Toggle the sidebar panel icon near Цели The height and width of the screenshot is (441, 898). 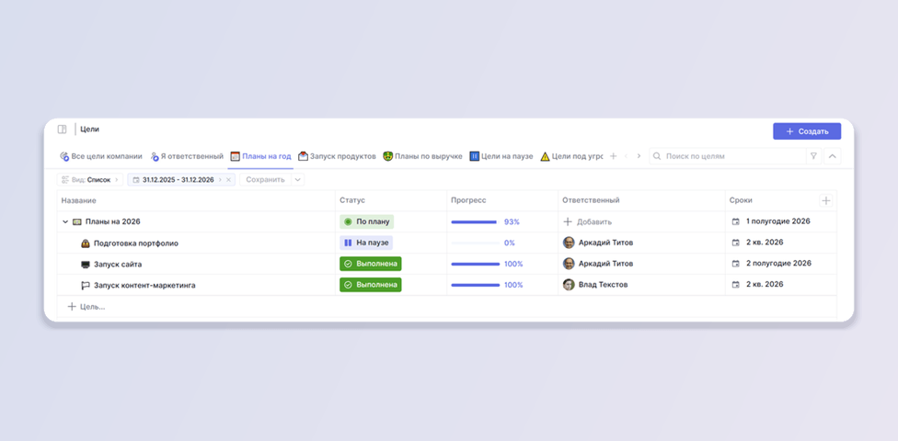pos(62,130)
